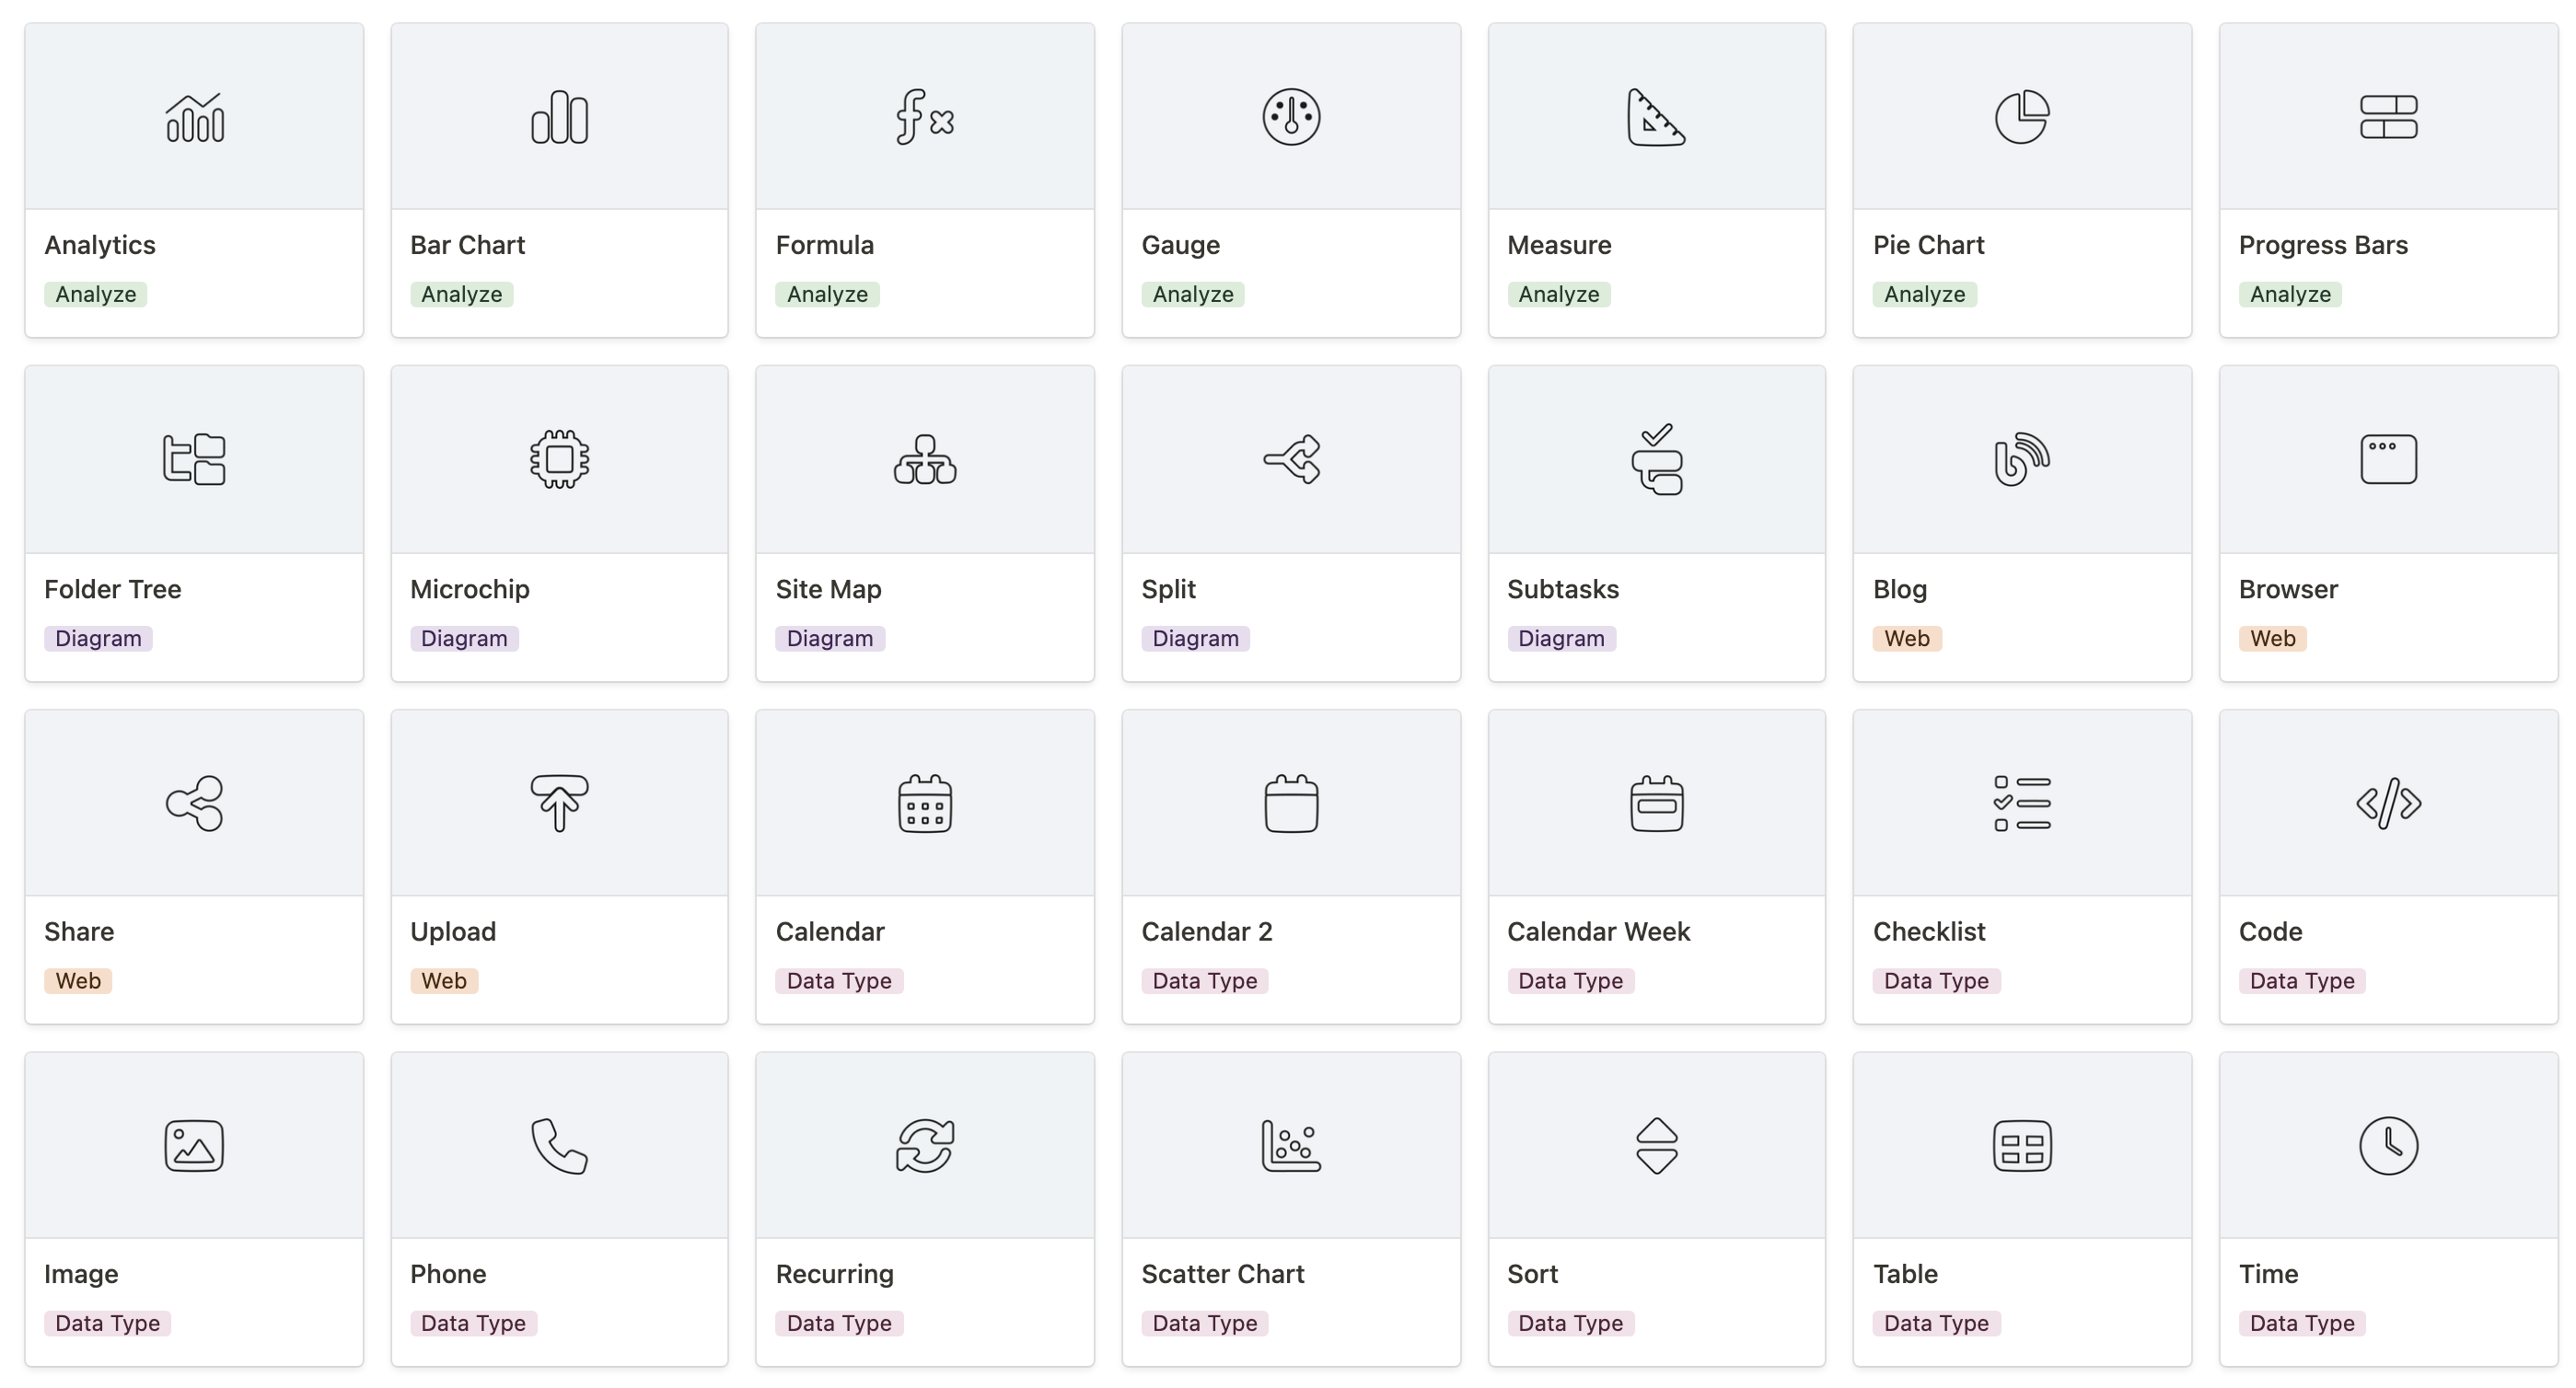Viewport: 2576px width, 1388px height.
Task: Select the Scatter Chart icon
Action: click(x=1291, y=1146)
